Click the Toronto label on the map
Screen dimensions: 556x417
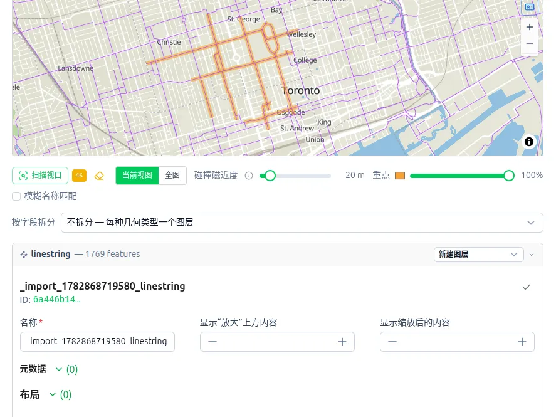point(301,91)
